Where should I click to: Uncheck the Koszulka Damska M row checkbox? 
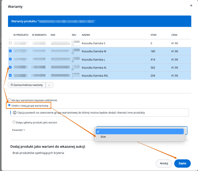coord(10,51)
